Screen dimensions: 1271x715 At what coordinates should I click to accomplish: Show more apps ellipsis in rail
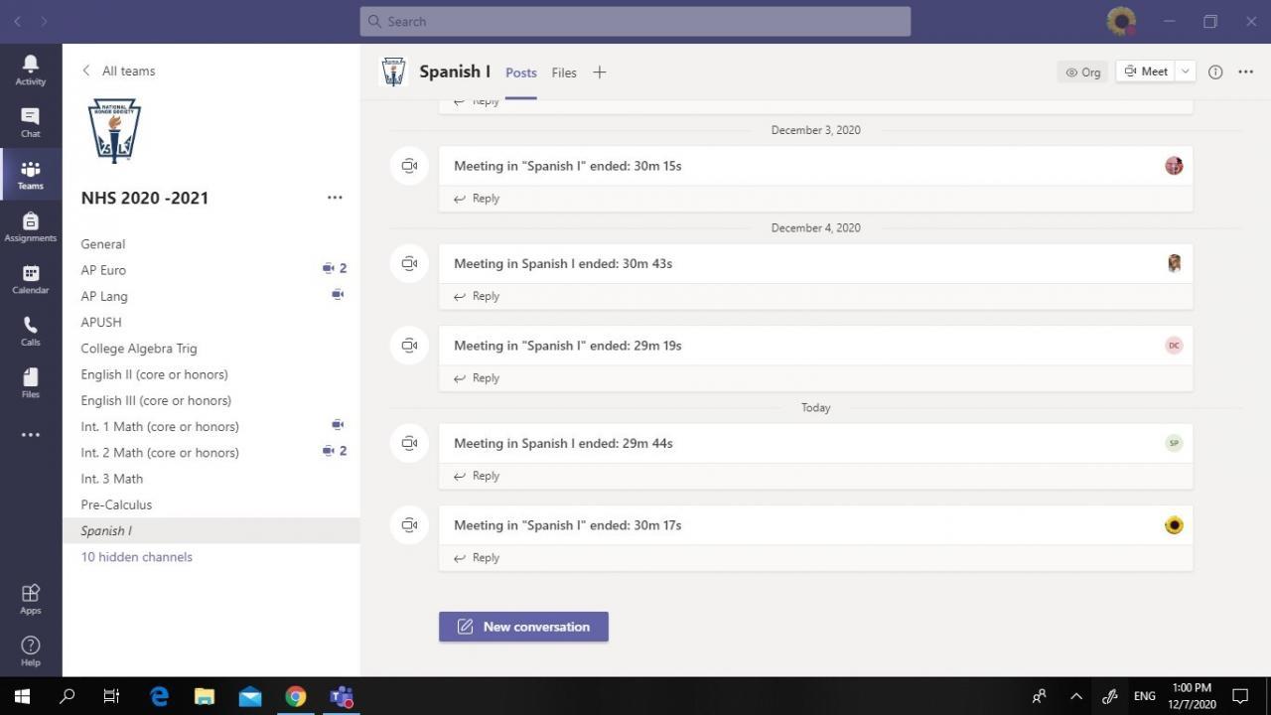coord(31,435)
